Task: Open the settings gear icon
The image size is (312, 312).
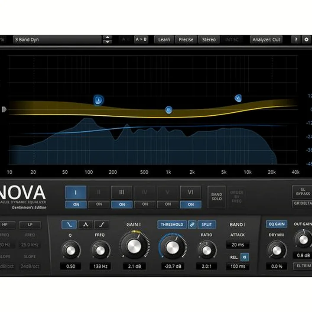Action: coord(306,39)
